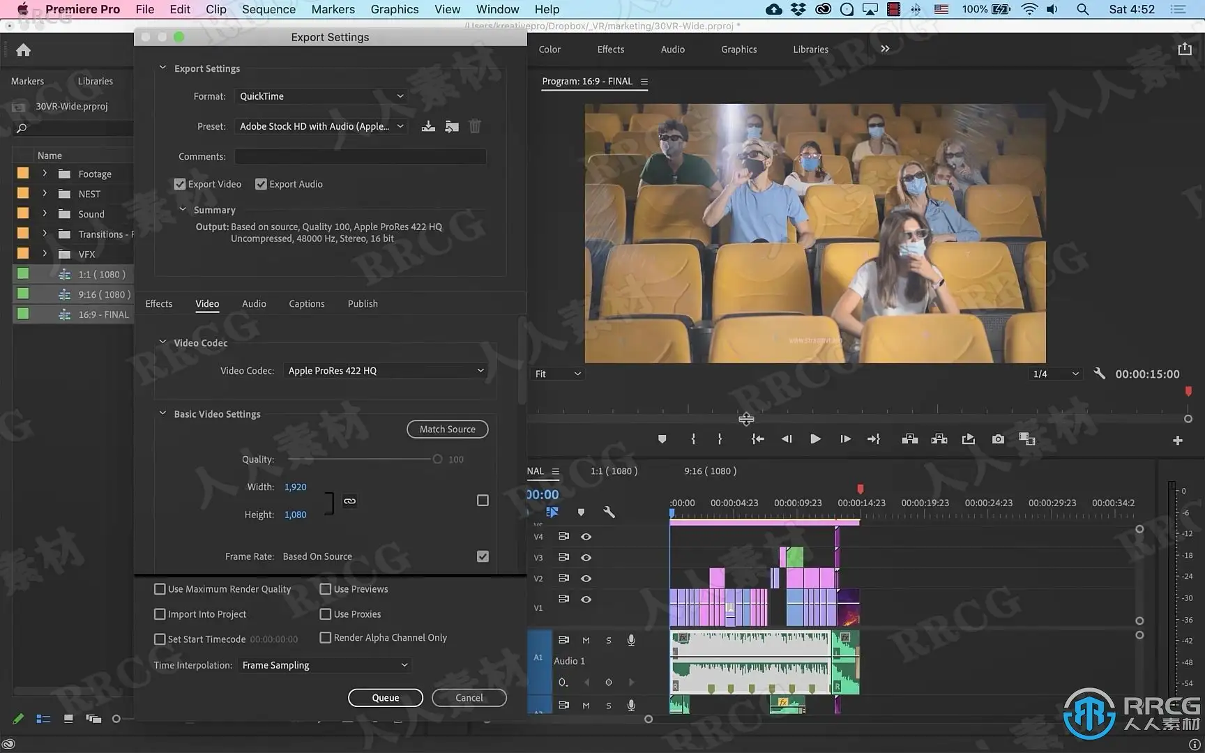Image resolution: width=1205 pixels, height=753 pixels.
Task: Switch to the Audio tab in Export Settings
Action: [x=254, y=304]
